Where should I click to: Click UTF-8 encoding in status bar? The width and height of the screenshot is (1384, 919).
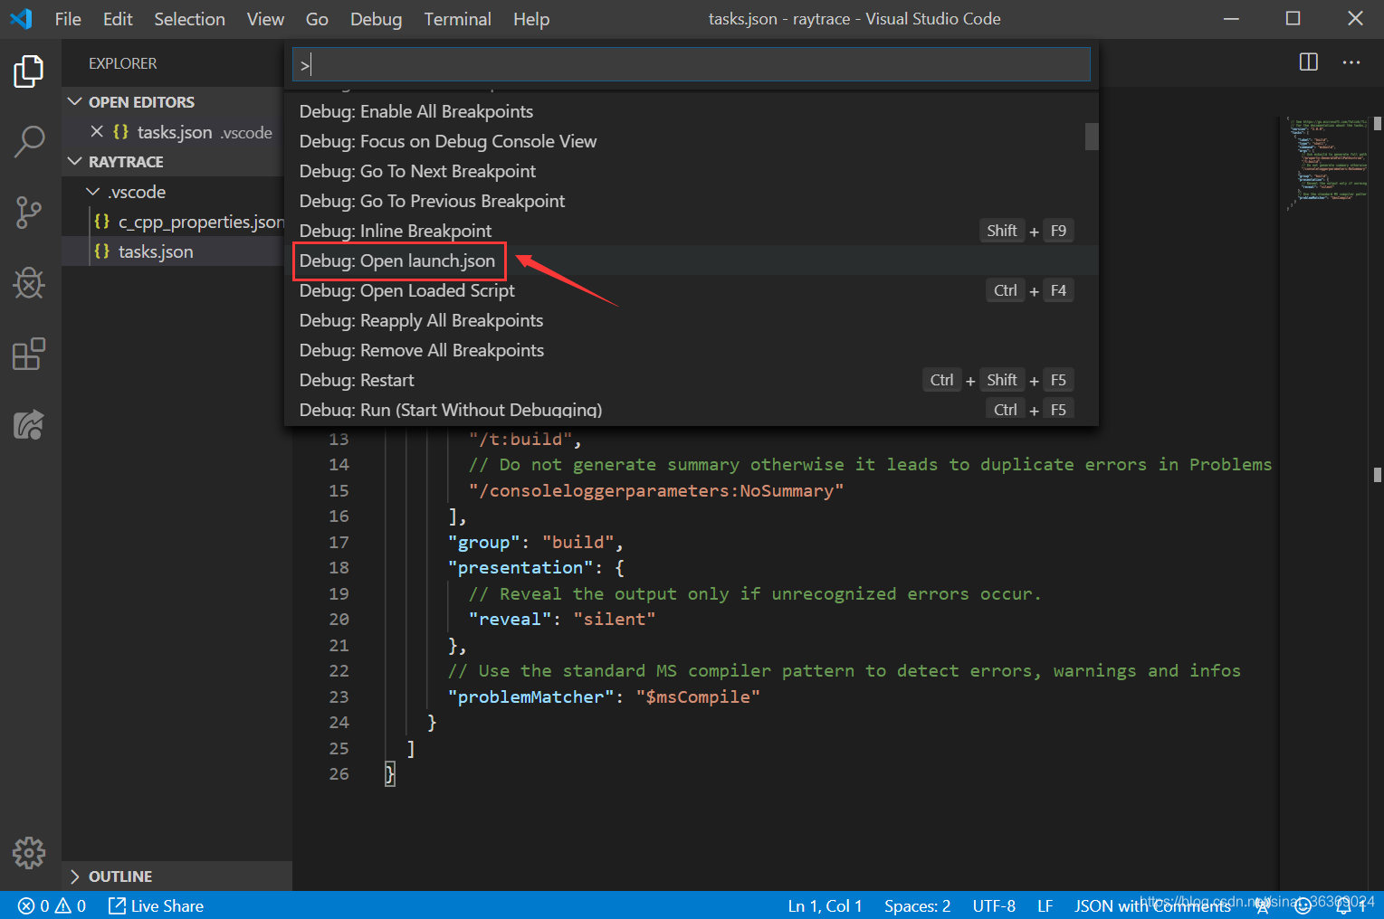pos(994,906)
